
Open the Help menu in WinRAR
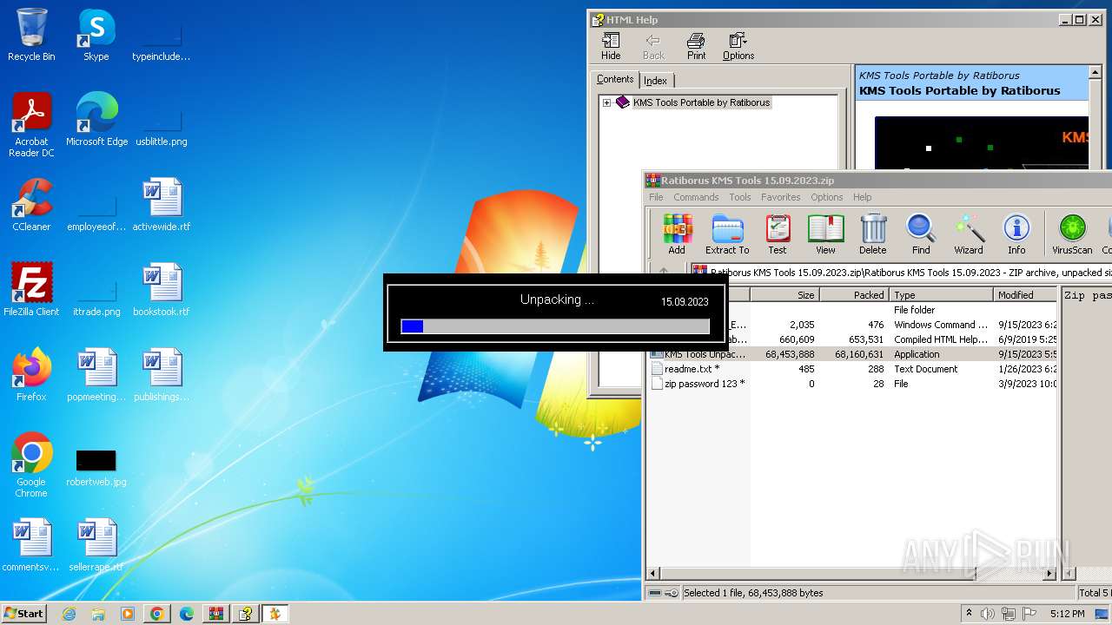pyautogui.click(x=862, y=197)
